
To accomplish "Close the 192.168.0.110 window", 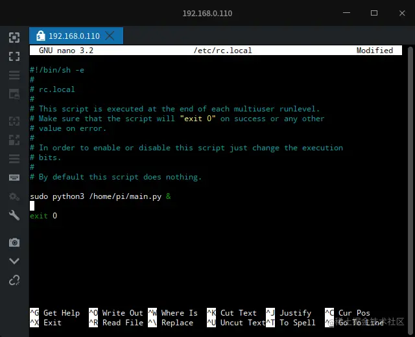I will pyautogui.click(x=402, y=13).
